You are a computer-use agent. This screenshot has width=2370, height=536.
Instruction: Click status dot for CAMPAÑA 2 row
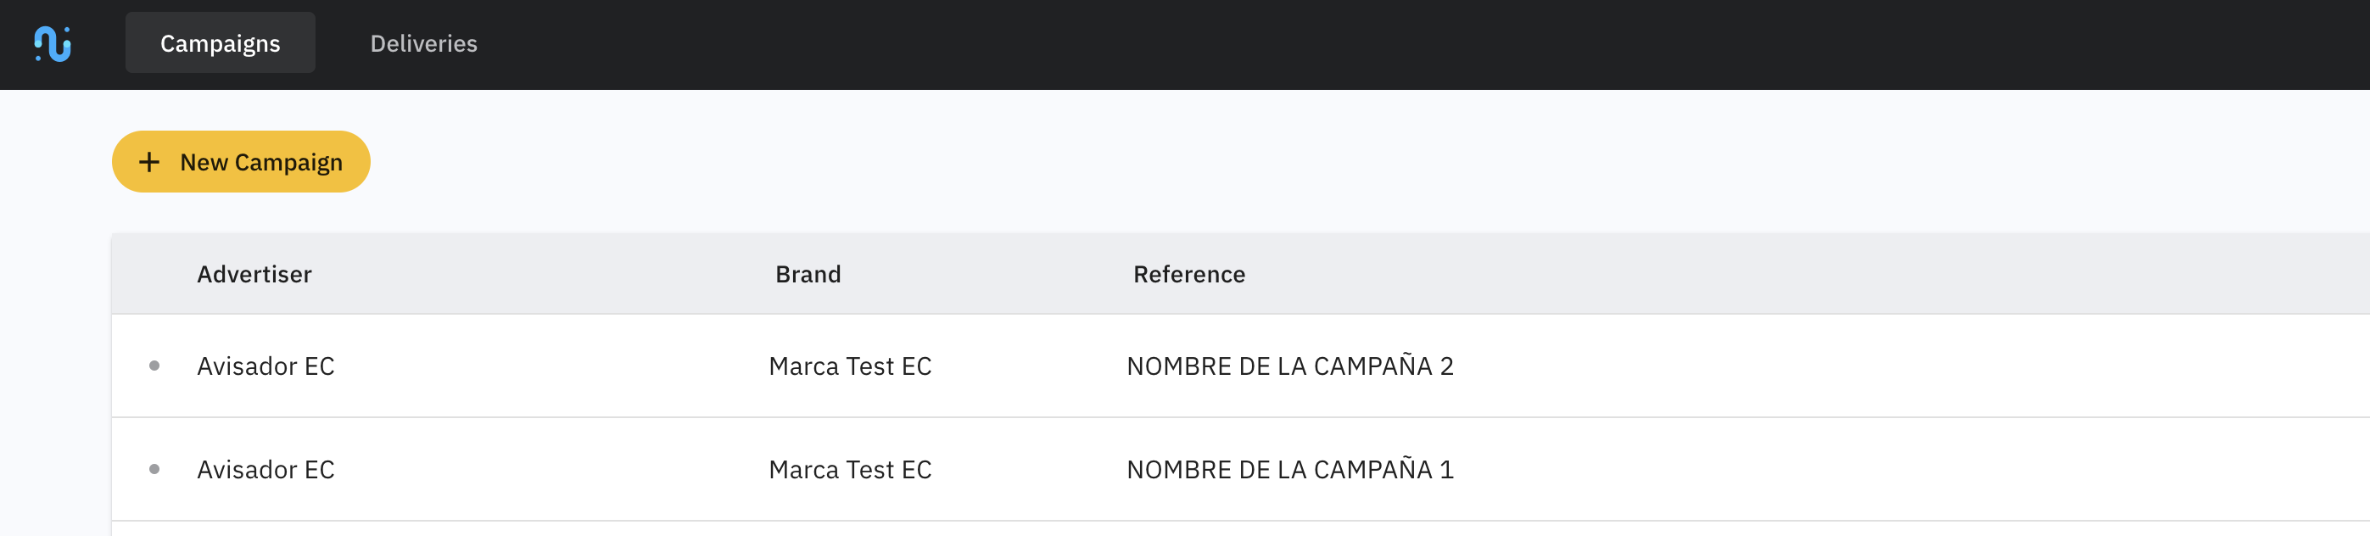tap(154, 366)
